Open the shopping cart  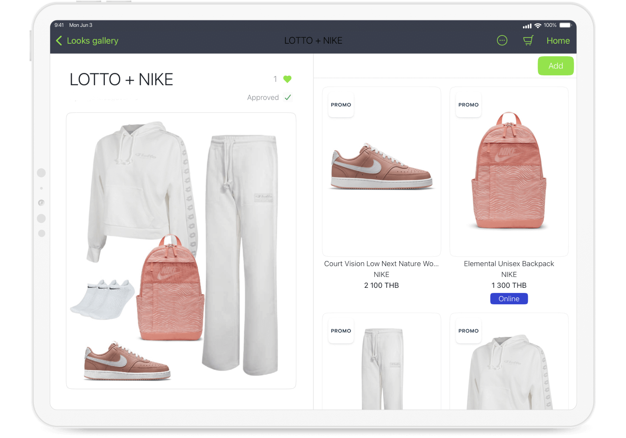(x=528, y=40)
